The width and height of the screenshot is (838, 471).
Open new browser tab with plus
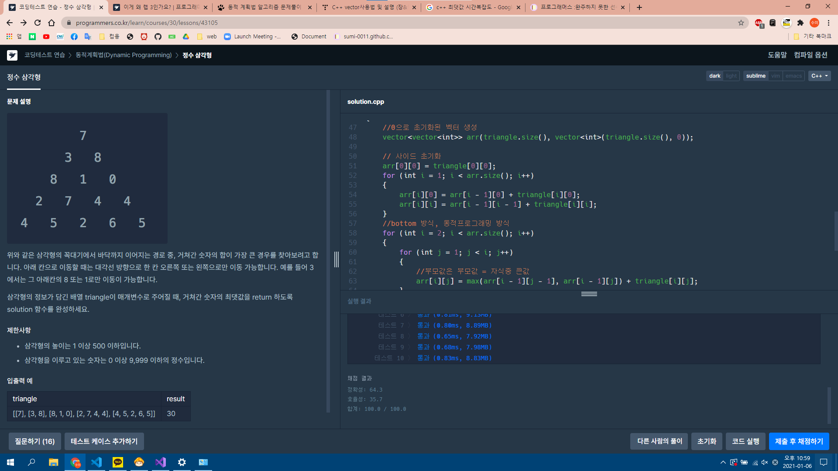[639, 7]
